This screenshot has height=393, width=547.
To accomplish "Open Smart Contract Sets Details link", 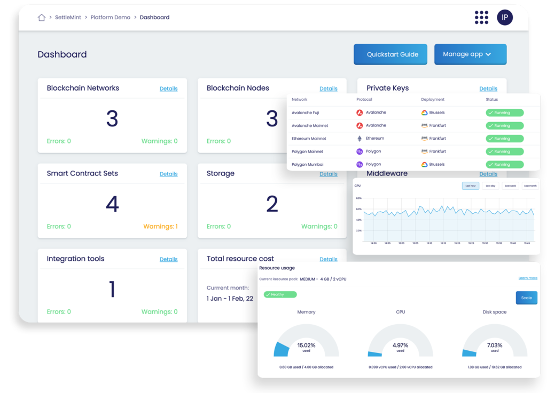I will pyautogui.click(x=168, y=174).
